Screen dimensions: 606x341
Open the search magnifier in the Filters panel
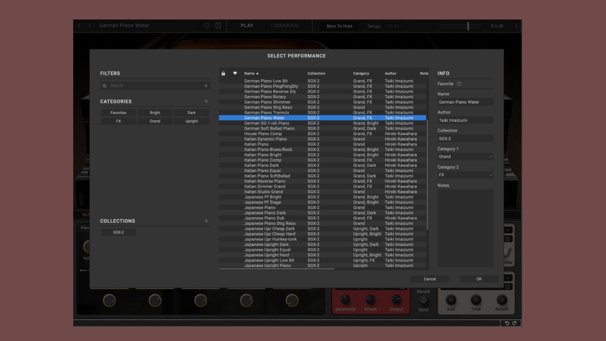pos(104,85)
